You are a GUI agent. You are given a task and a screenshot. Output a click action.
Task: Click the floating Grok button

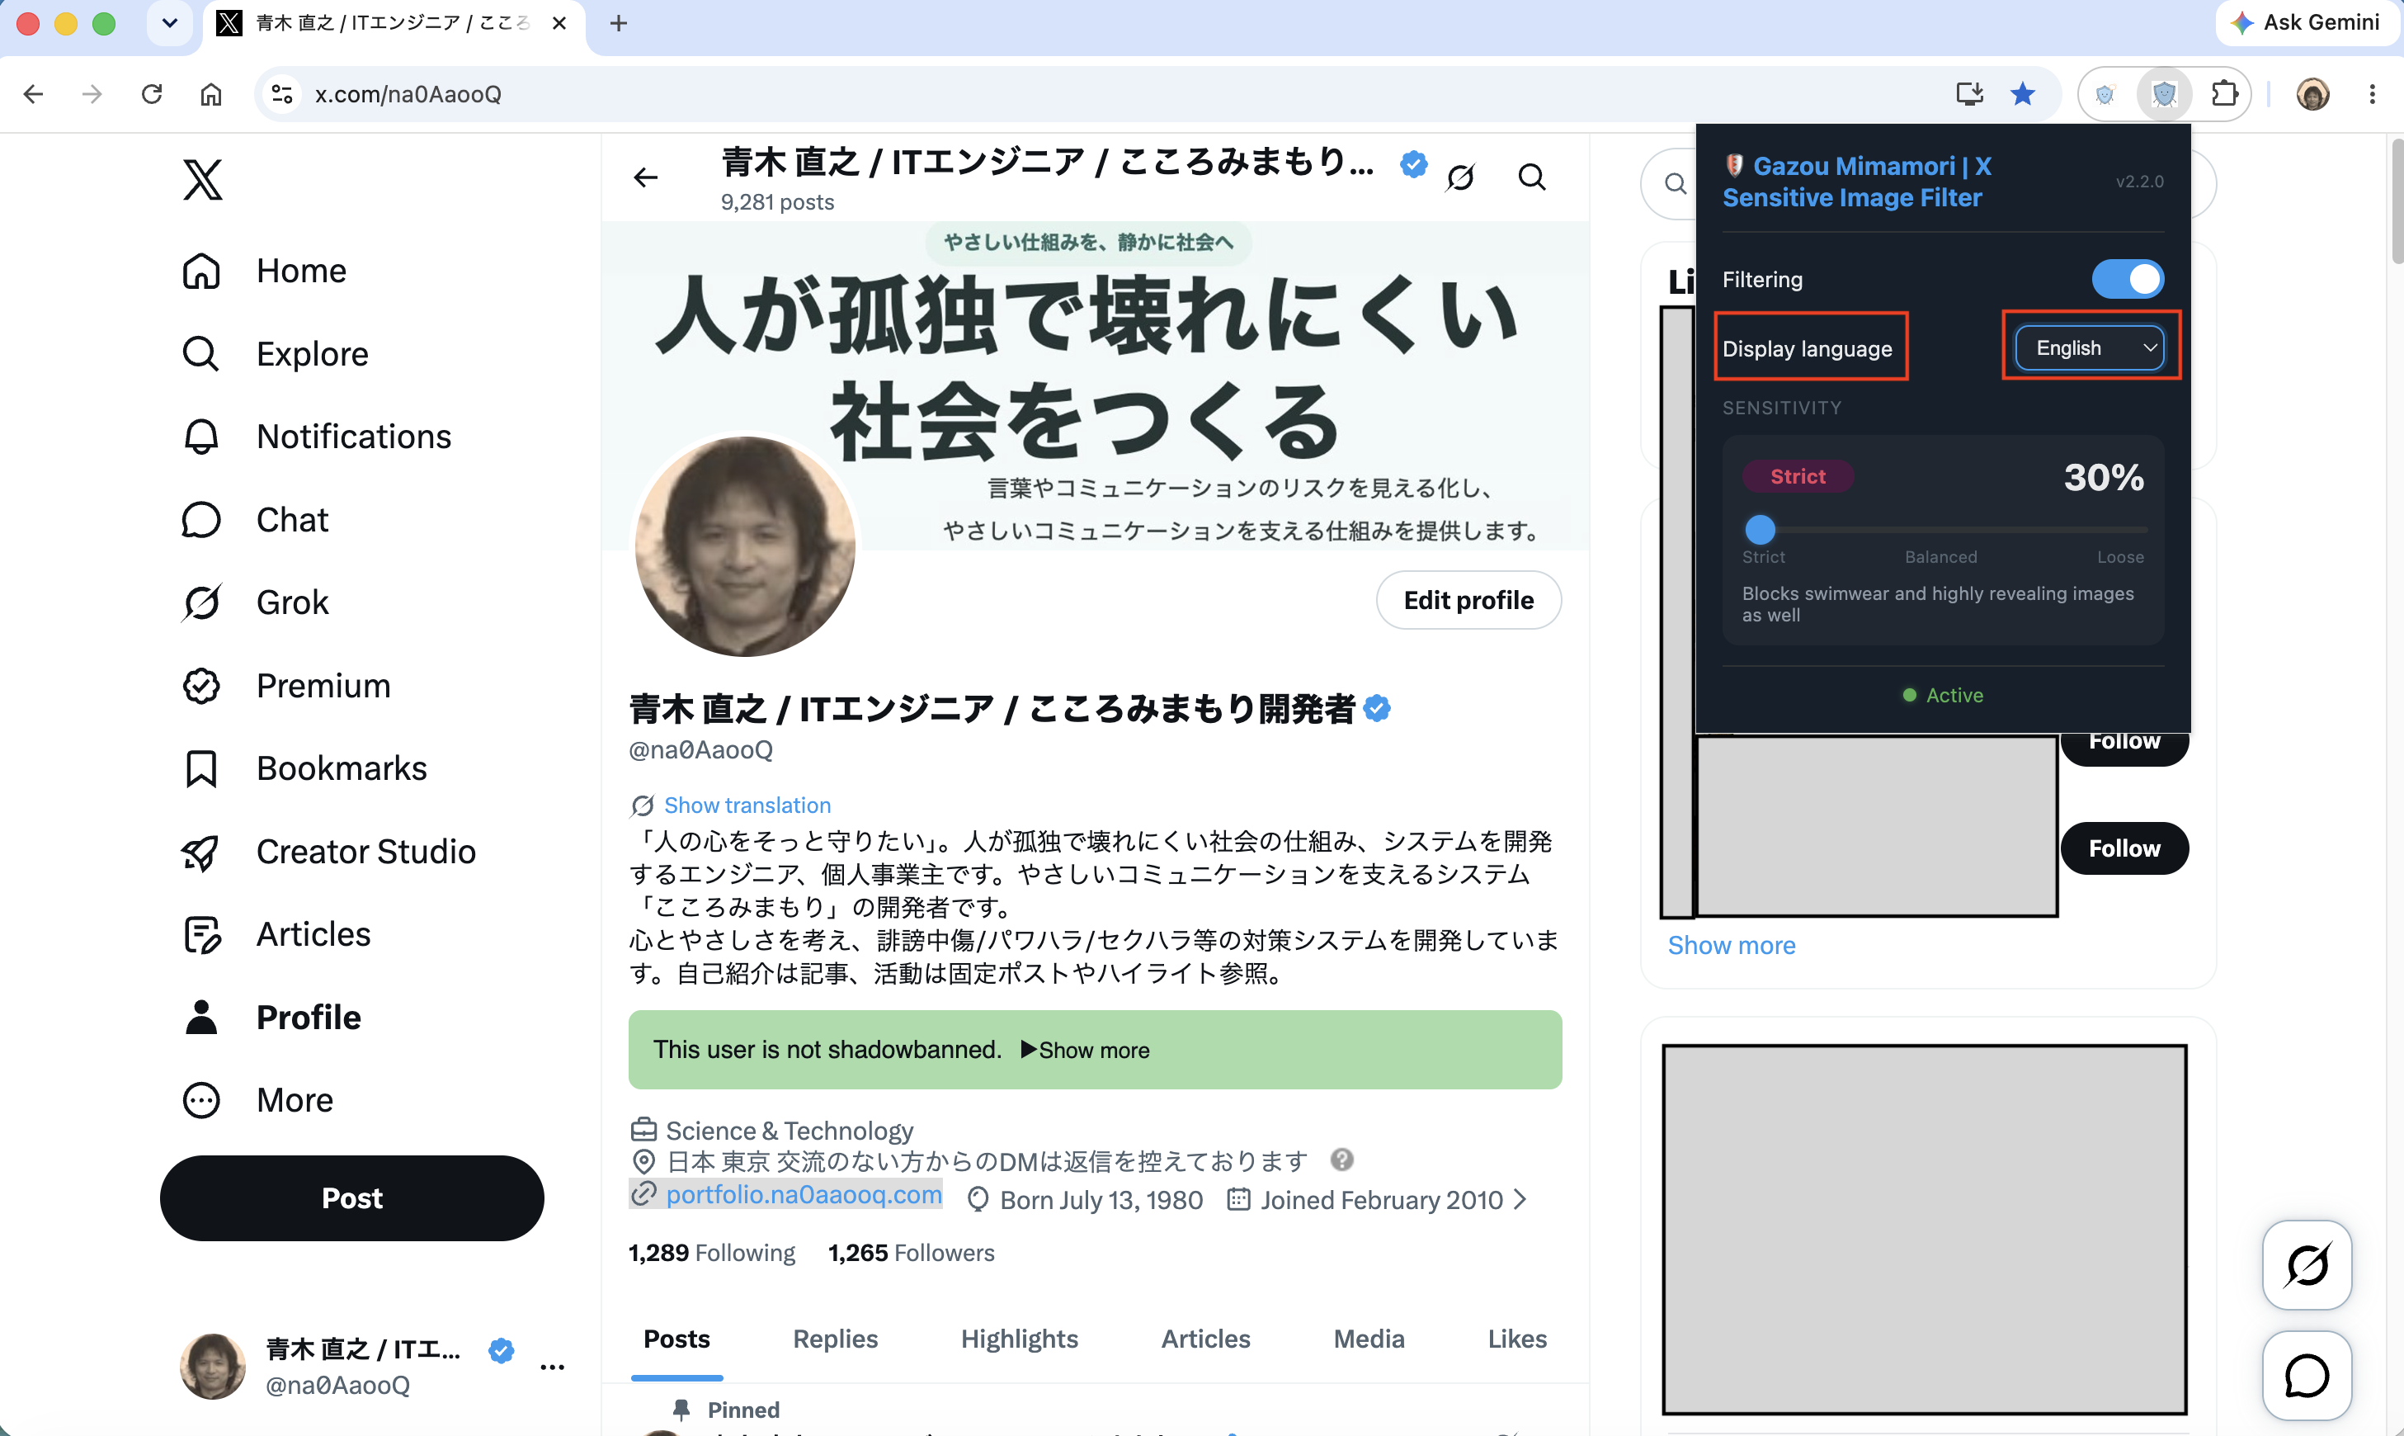2307,1264
